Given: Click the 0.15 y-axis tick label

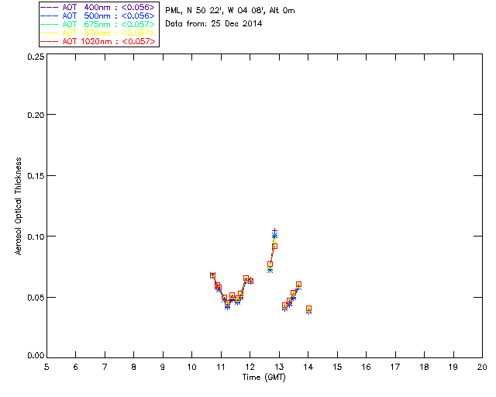Looking at the screenshot, I should (x=36, y=176).
